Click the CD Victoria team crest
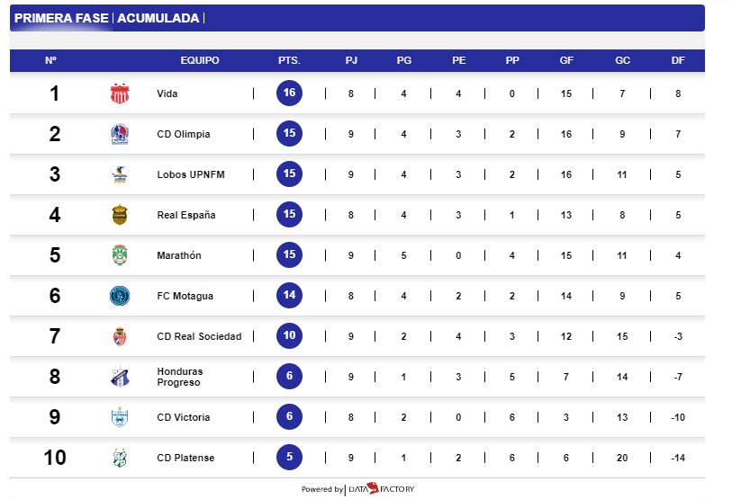Image resolution: width=732 pixels, height=499 pixels. click(119, 417)
